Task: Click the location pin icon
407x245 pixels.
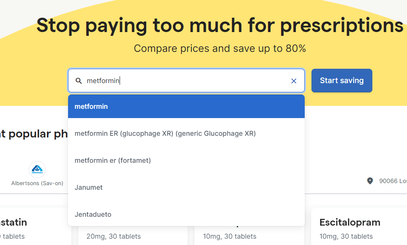Action: [370, 181]
